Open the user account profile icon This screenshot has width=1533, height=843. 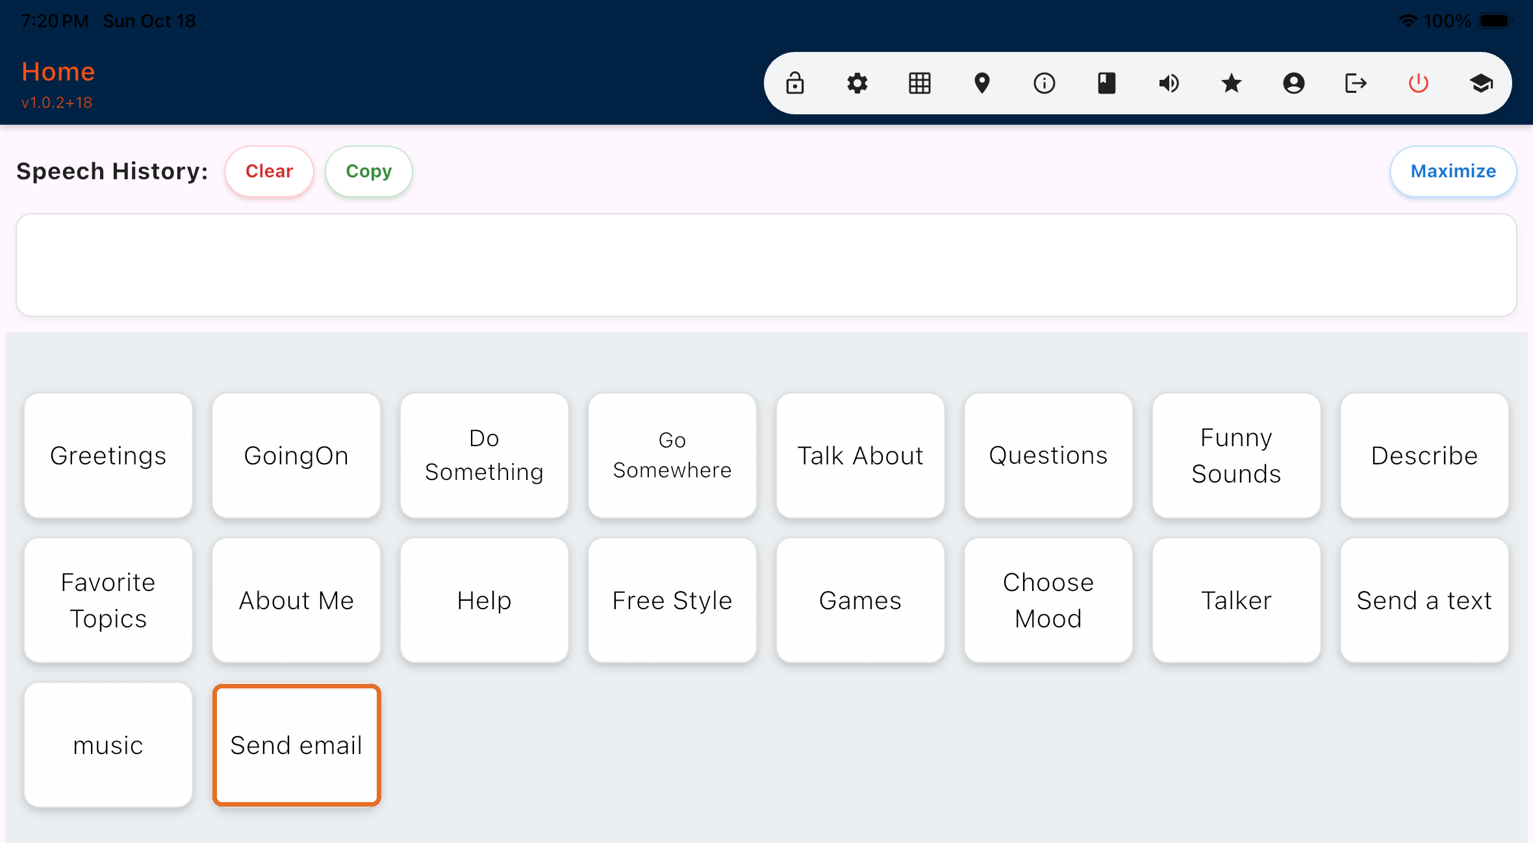point(1294,83)
